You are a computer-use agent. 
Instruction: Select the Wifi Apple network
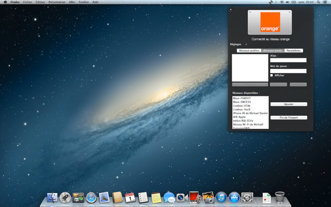(250, 117)
